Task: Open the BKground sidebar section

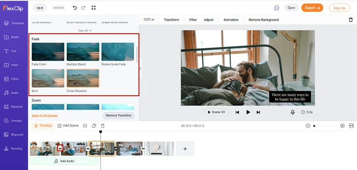Action: (x=14, y=135)
